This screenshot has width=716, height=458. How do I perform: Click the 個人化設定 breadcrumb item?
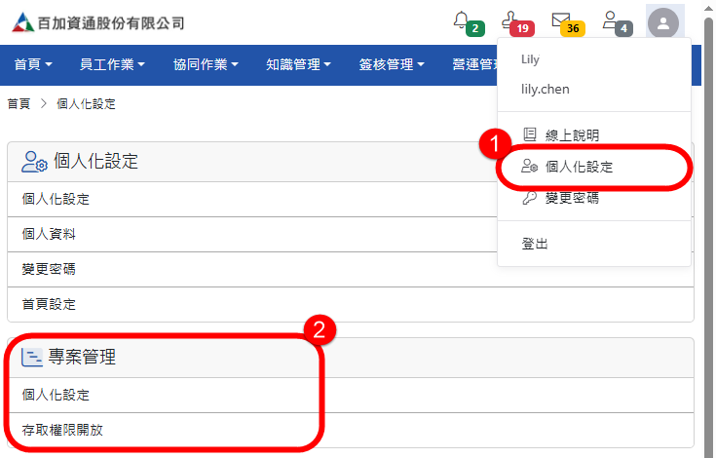86,103
